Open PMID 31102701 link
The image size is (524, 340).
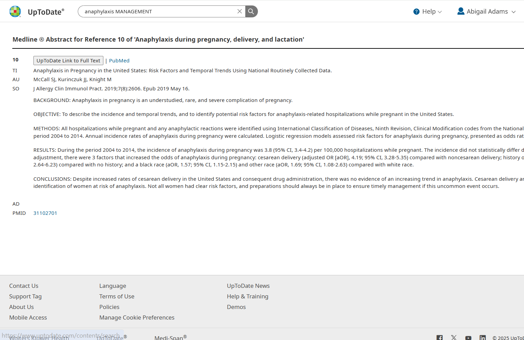pyautogui.click(x=45, y=213)
